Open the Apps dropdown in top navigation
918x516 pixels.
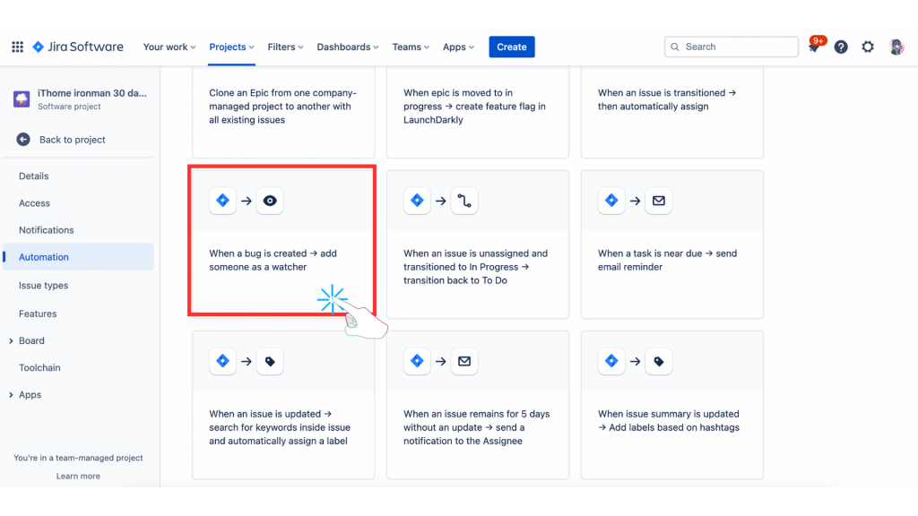pos(458,47)
